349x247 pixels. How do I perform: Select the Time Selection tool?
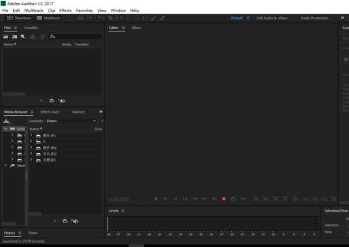pyautogui.click(x=127, y=18)
